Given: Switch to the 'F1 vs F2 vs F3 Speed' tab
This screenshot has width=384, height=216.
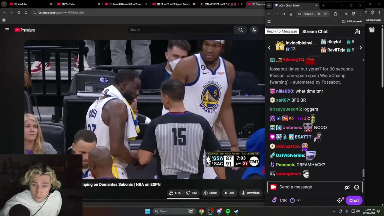Looking at the screenshot, I should point(173,4).
